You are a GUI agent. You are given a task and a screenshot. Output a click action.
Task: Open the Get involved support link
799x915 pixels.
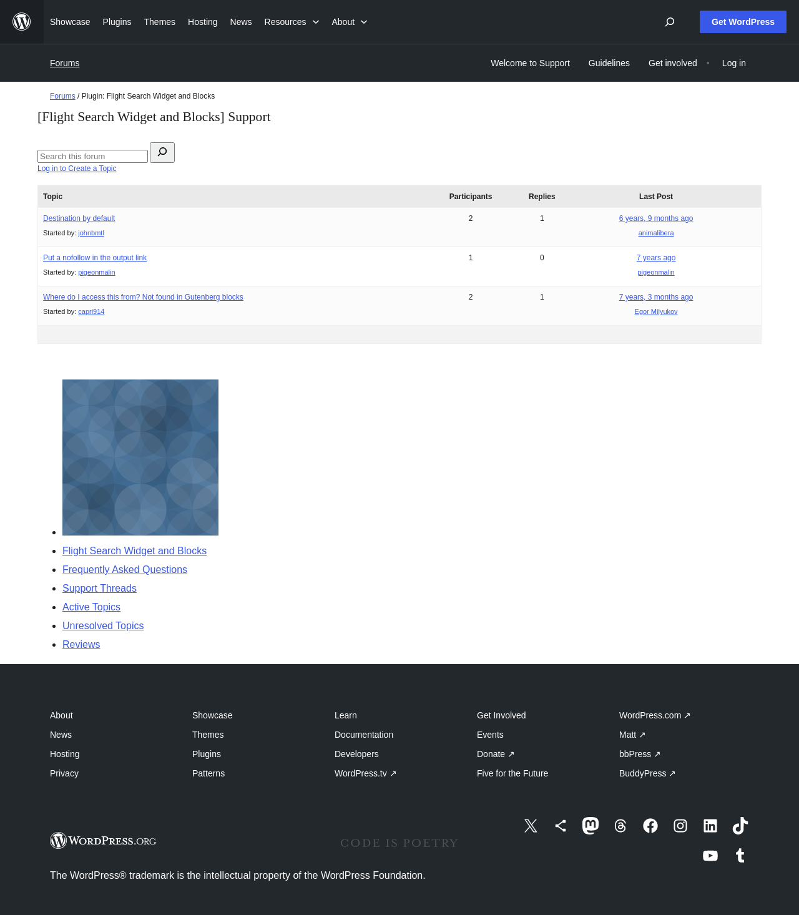pos(673,63)
